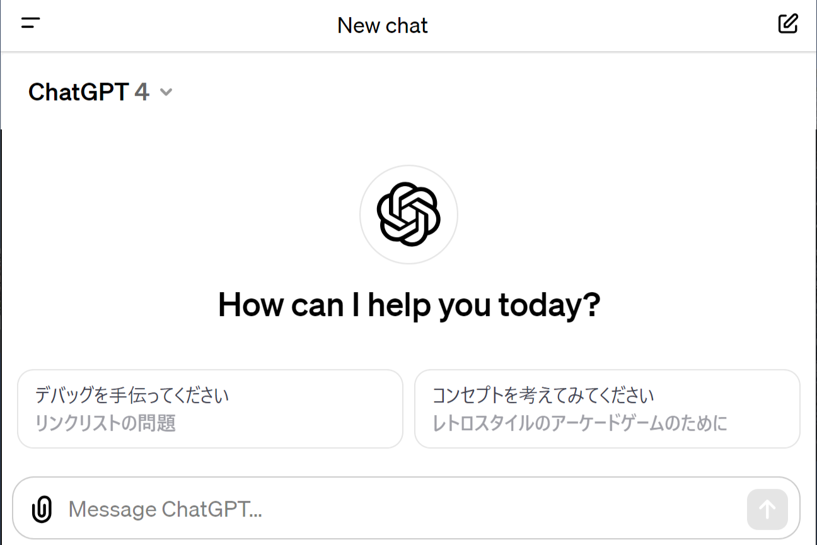Click the "How can I help you today?" heading

pos(408,305)
